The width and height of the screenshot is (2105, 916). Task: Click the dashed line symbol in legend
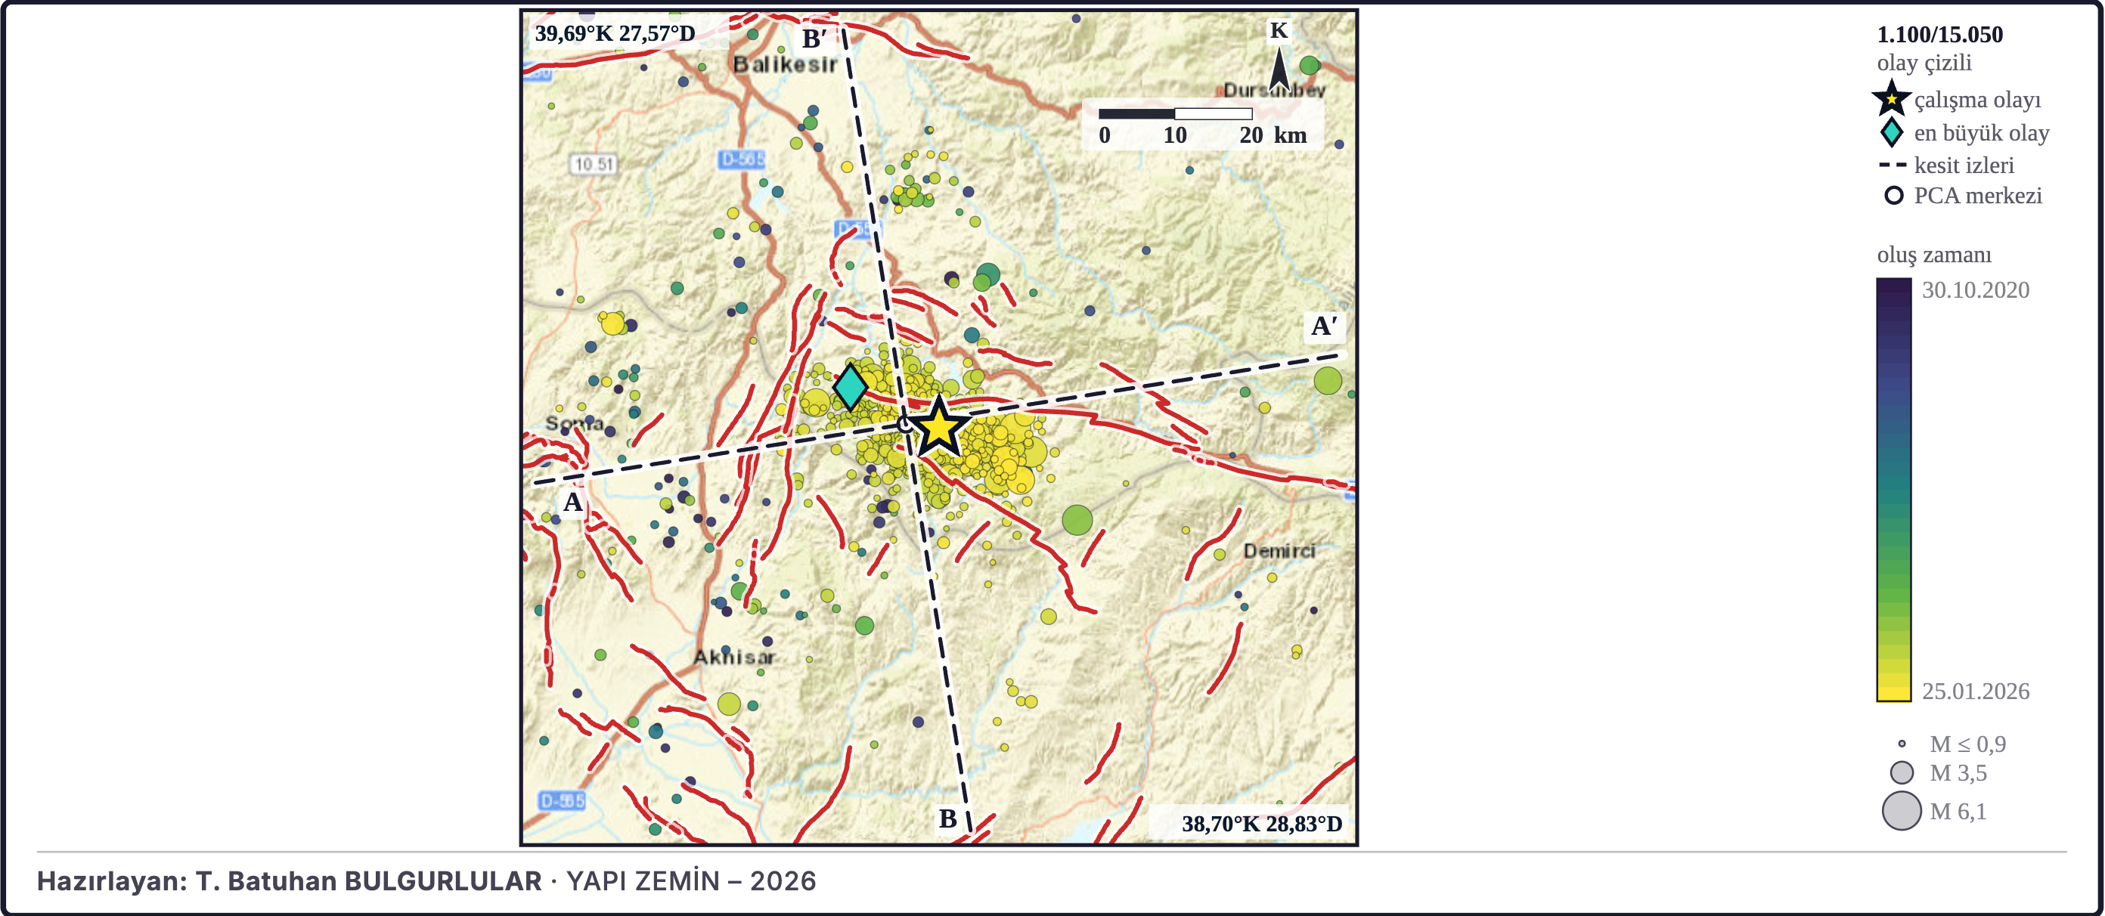pyautogui.click(x=1893, y=165)
